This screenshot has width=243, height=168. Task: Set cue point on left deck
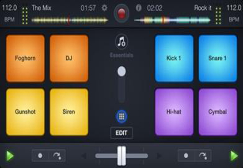pos(40,156)
